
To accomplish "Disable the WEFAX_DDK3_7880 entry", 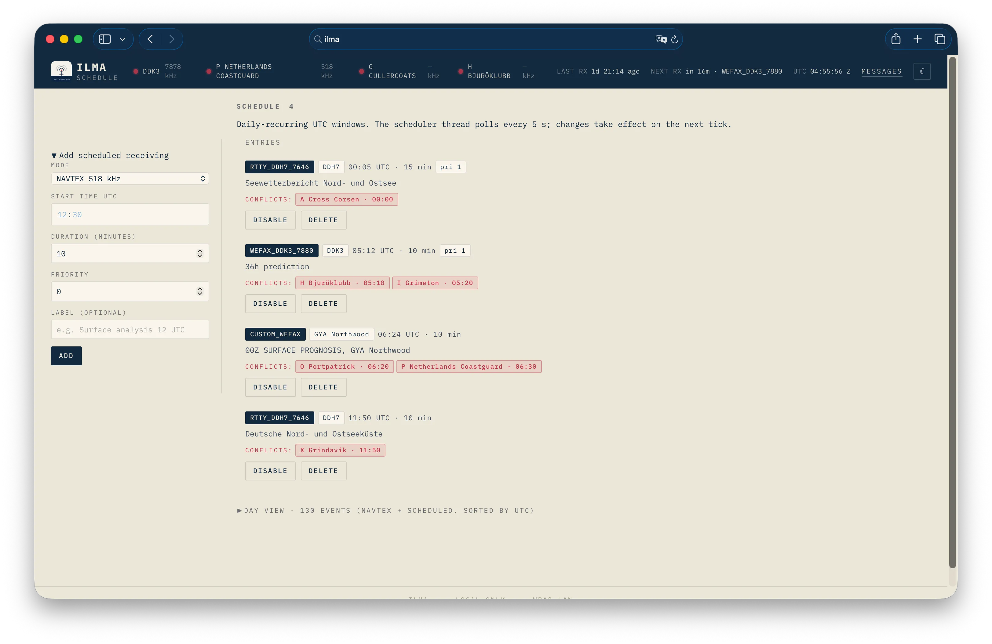I will (270, 304).
